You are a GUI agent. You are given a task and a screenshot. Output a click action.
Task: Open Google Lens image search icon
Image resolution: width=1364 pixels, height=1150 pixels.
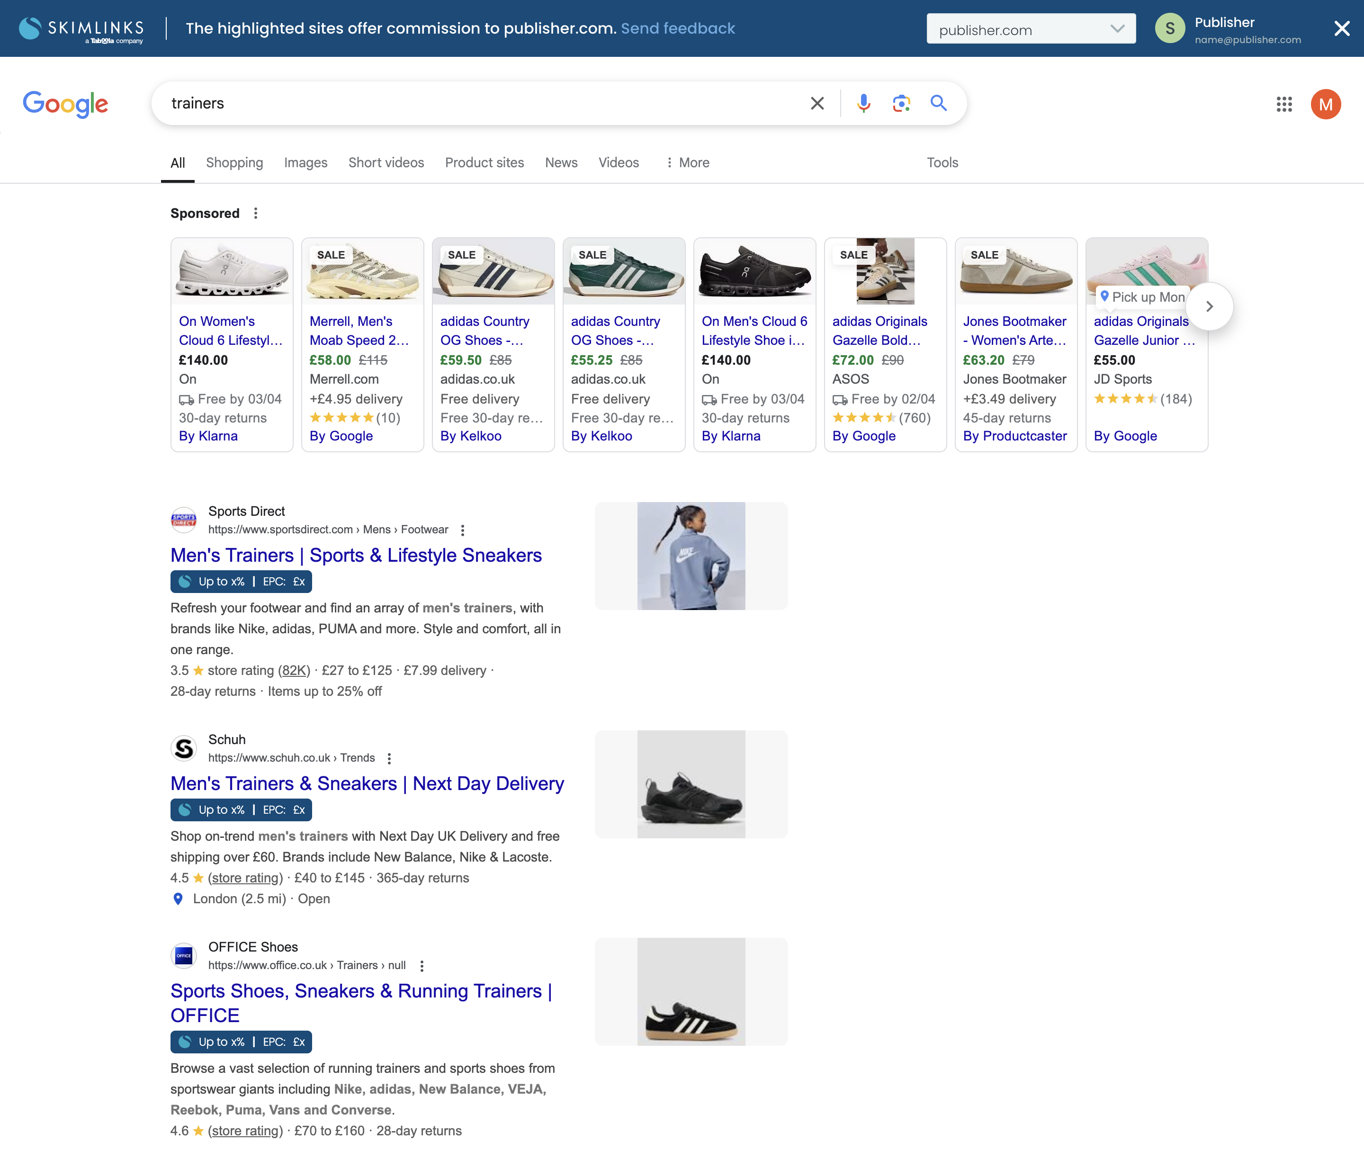(901, 103)
